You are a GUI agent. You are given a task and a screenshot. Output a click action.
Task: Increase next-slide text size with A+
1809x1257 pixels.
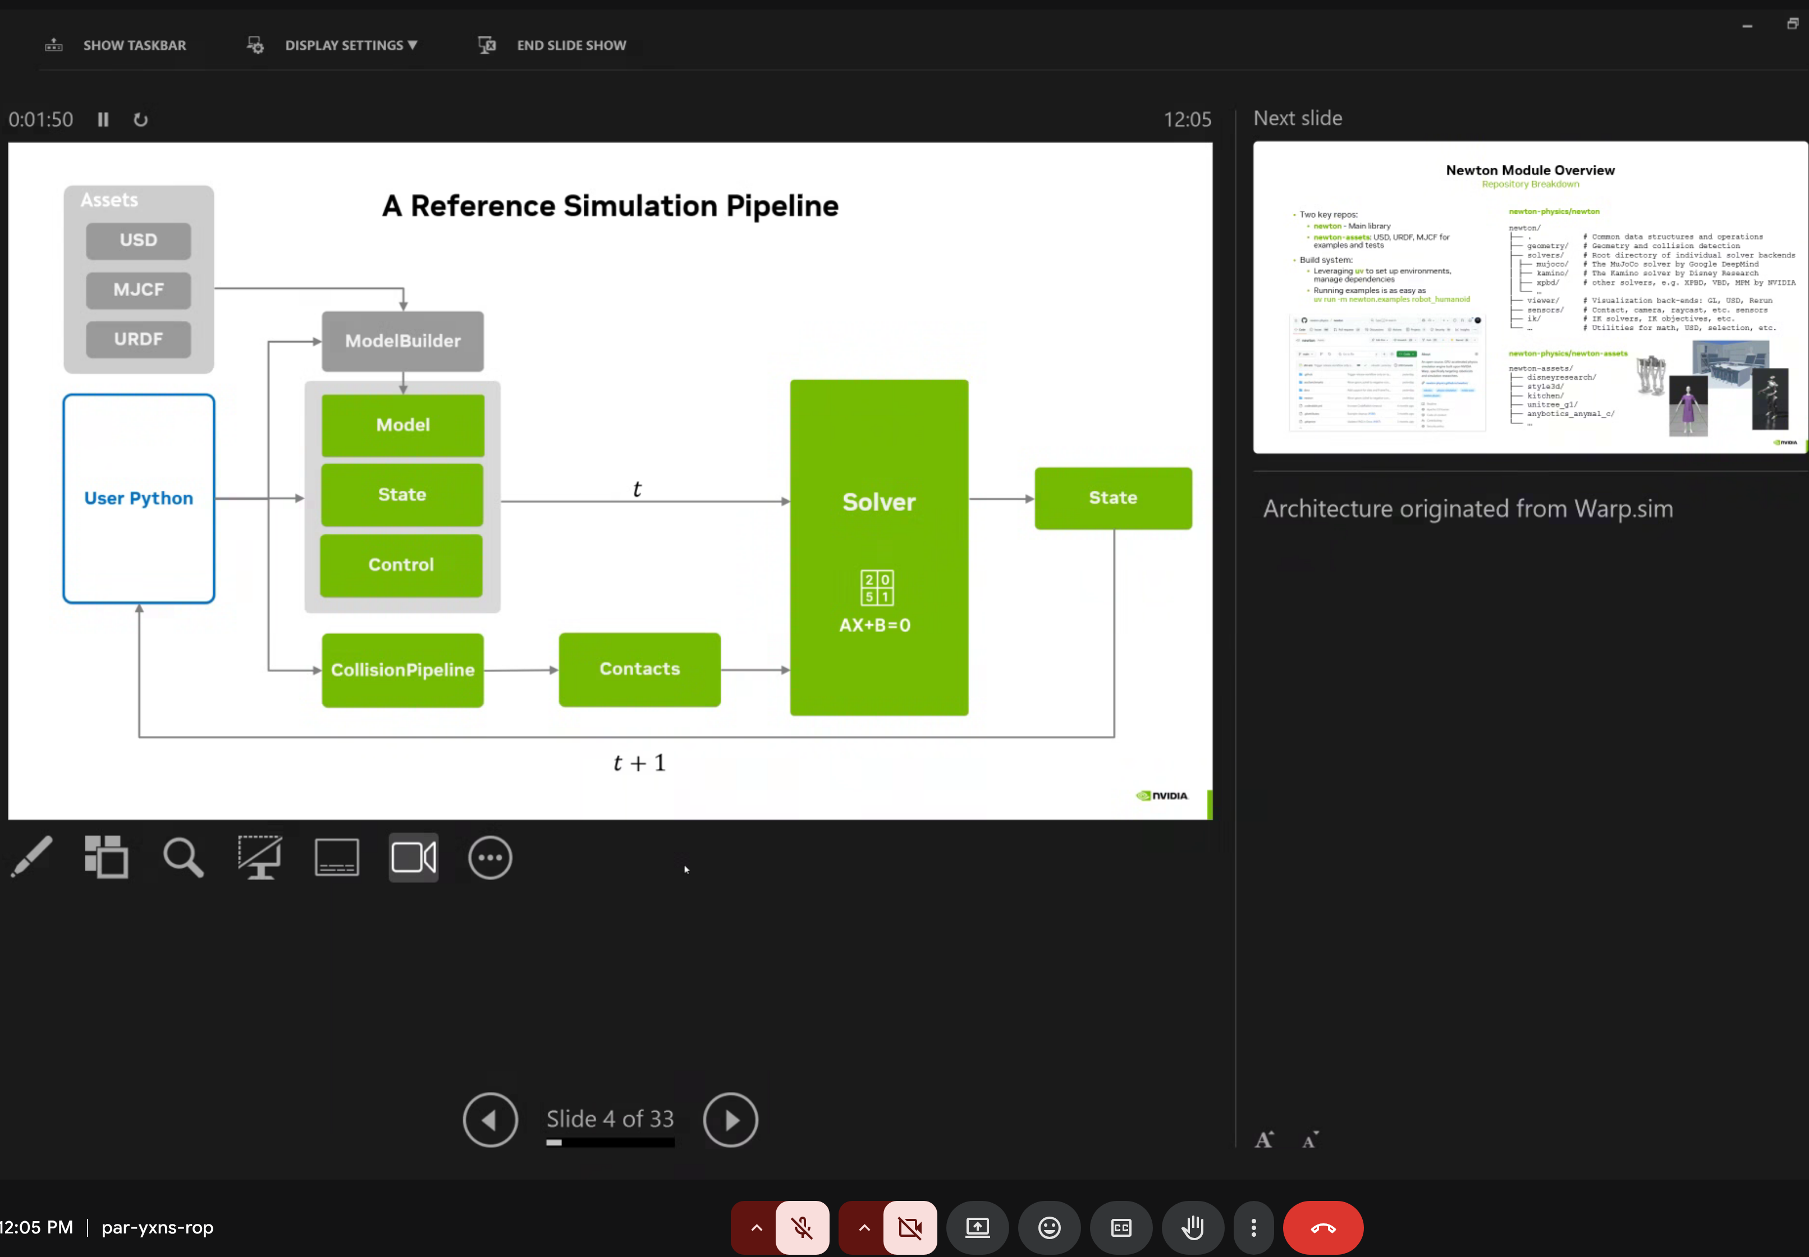coord(1265,1139)
